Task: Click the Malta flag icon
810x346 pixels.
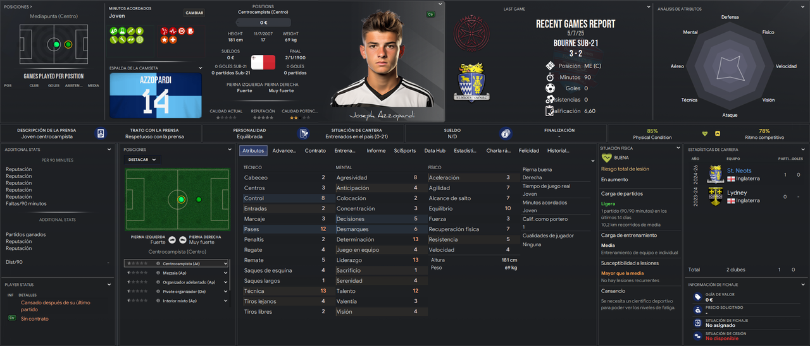Action: click(263, 63)
